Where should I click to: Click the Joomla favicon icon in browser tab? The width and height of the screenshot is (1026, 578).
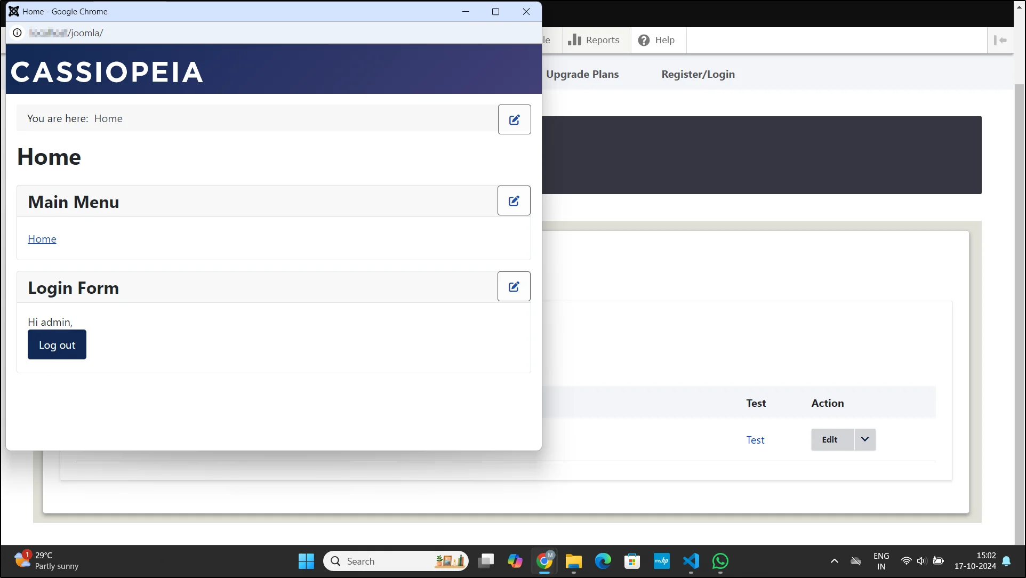tap(13, 11)
